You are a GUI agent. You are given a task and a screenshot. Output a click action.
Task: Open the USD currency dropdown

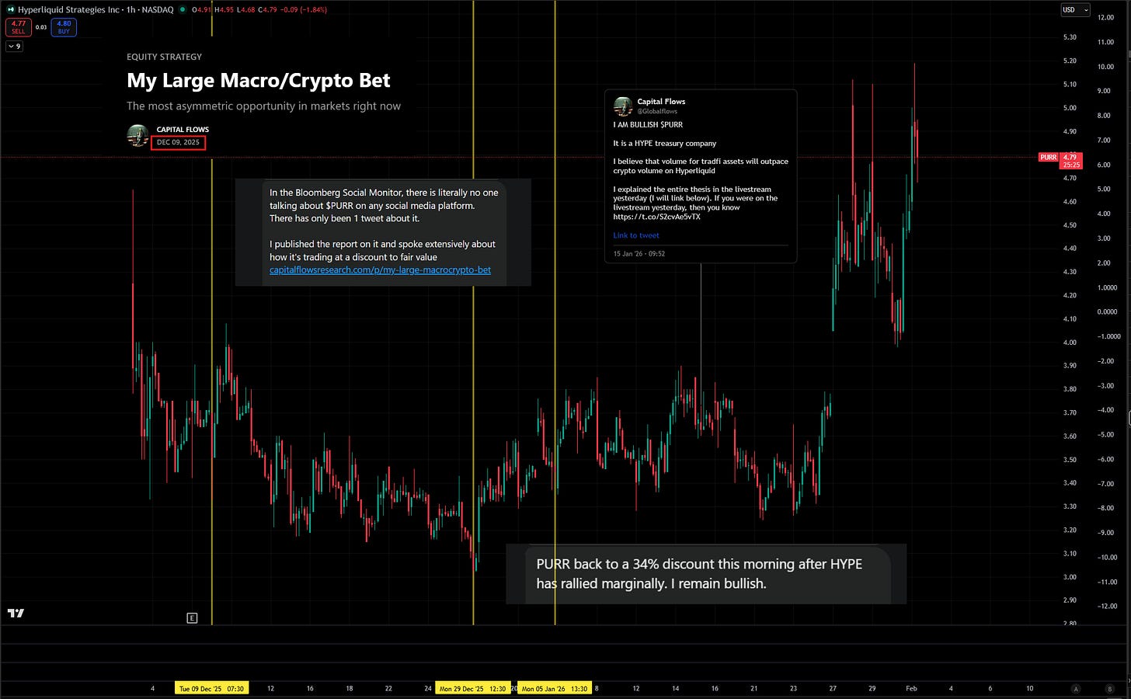coord(1075,9)
